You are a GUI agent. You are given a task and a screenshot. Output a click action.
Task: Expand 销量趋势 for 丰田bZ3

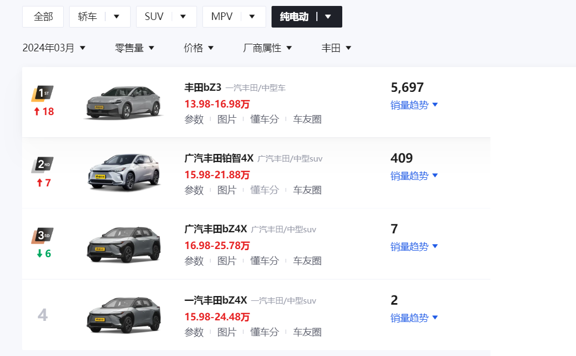coord(414,105)
